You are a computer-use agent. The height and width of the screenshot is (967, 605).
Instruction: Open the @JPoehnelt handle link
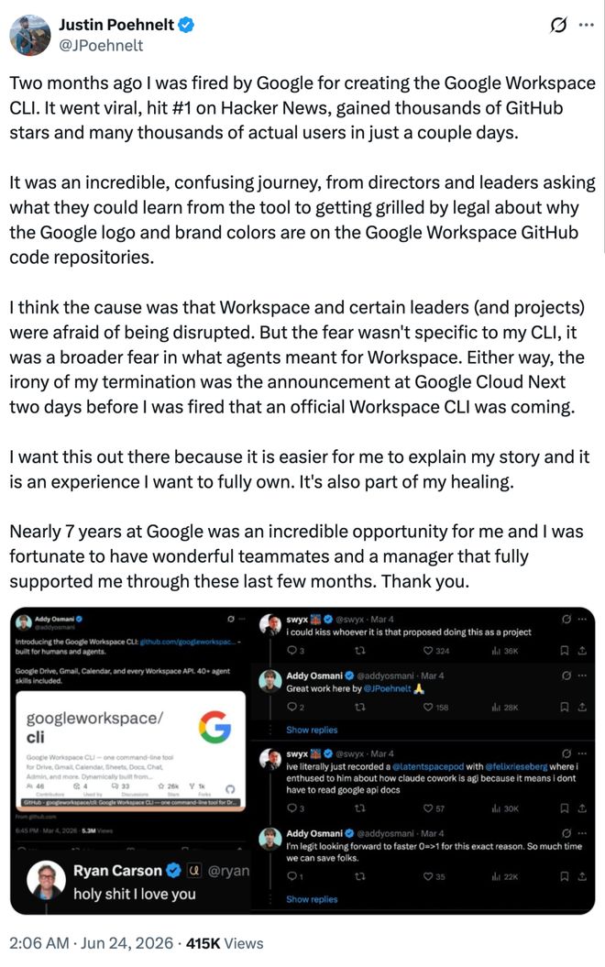click(101, 46)
